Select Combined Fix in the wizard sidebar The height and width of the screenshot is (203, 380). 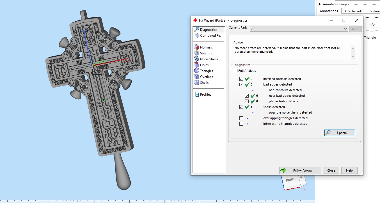tap(208, 36)
